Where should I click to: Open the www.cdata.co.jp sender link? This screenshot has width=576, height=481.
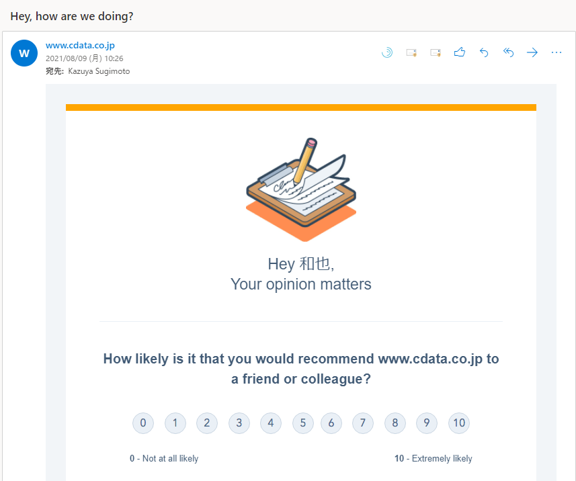80,46
